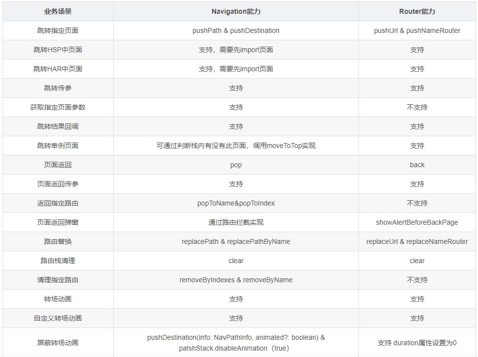Click the Router 支持 cell for 跳转HAR中页面

[x=417, y=69]
